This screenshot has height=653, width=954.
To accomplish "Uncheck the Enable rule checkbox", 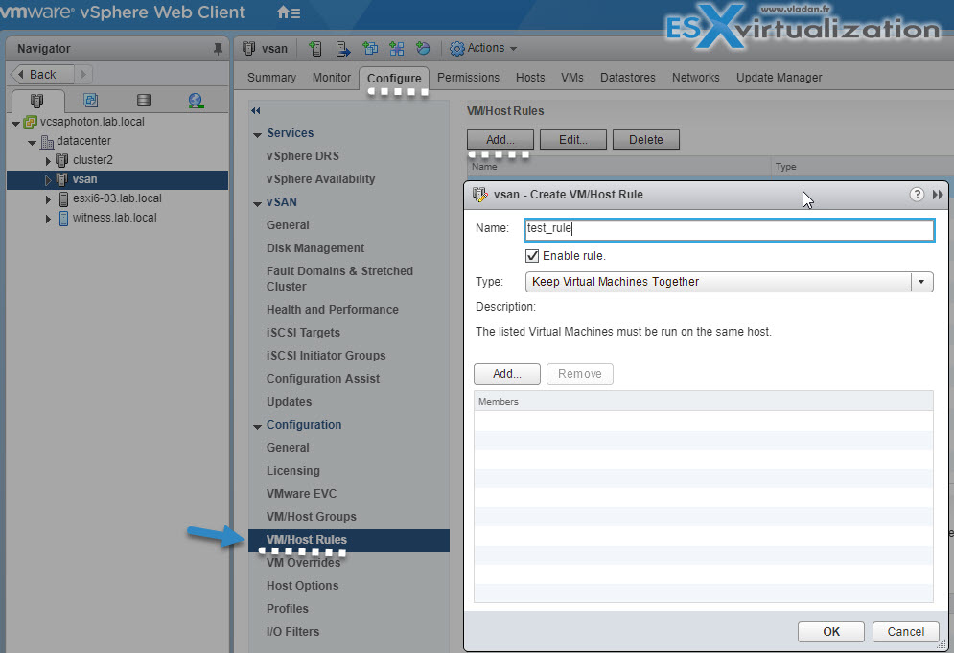I will tap(532, 256).
